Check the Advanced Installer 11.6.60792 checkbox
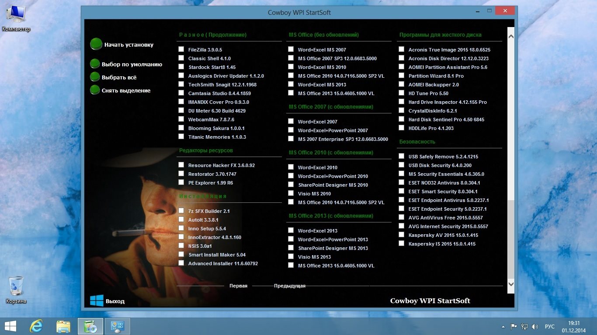Screen dimensions: 597x335 (181, 263)
